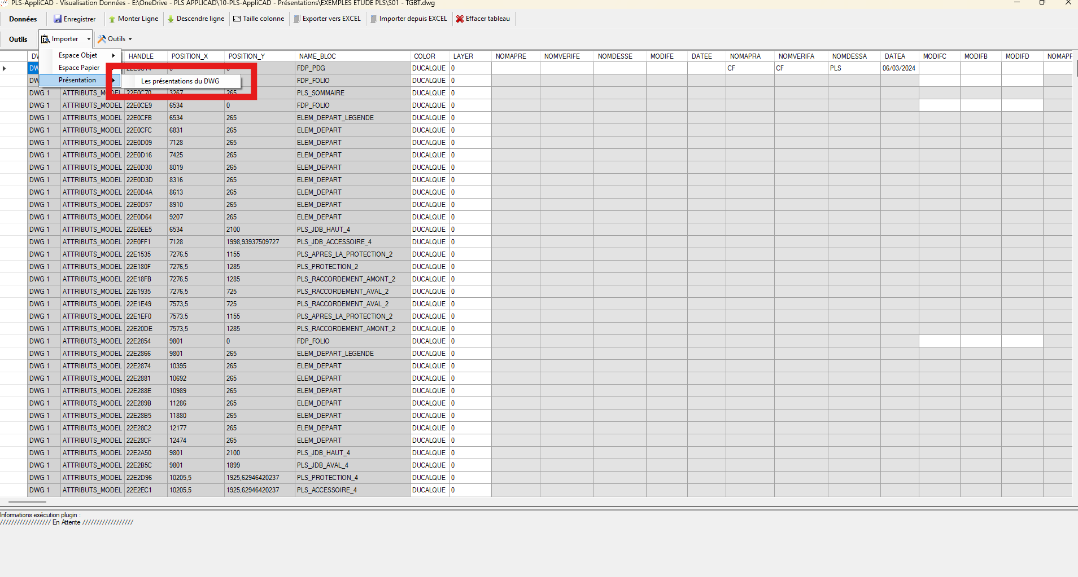This screenshot has height=577, width=1078.
Task: Click the POSITION_X column header
Action: (191, 56)
